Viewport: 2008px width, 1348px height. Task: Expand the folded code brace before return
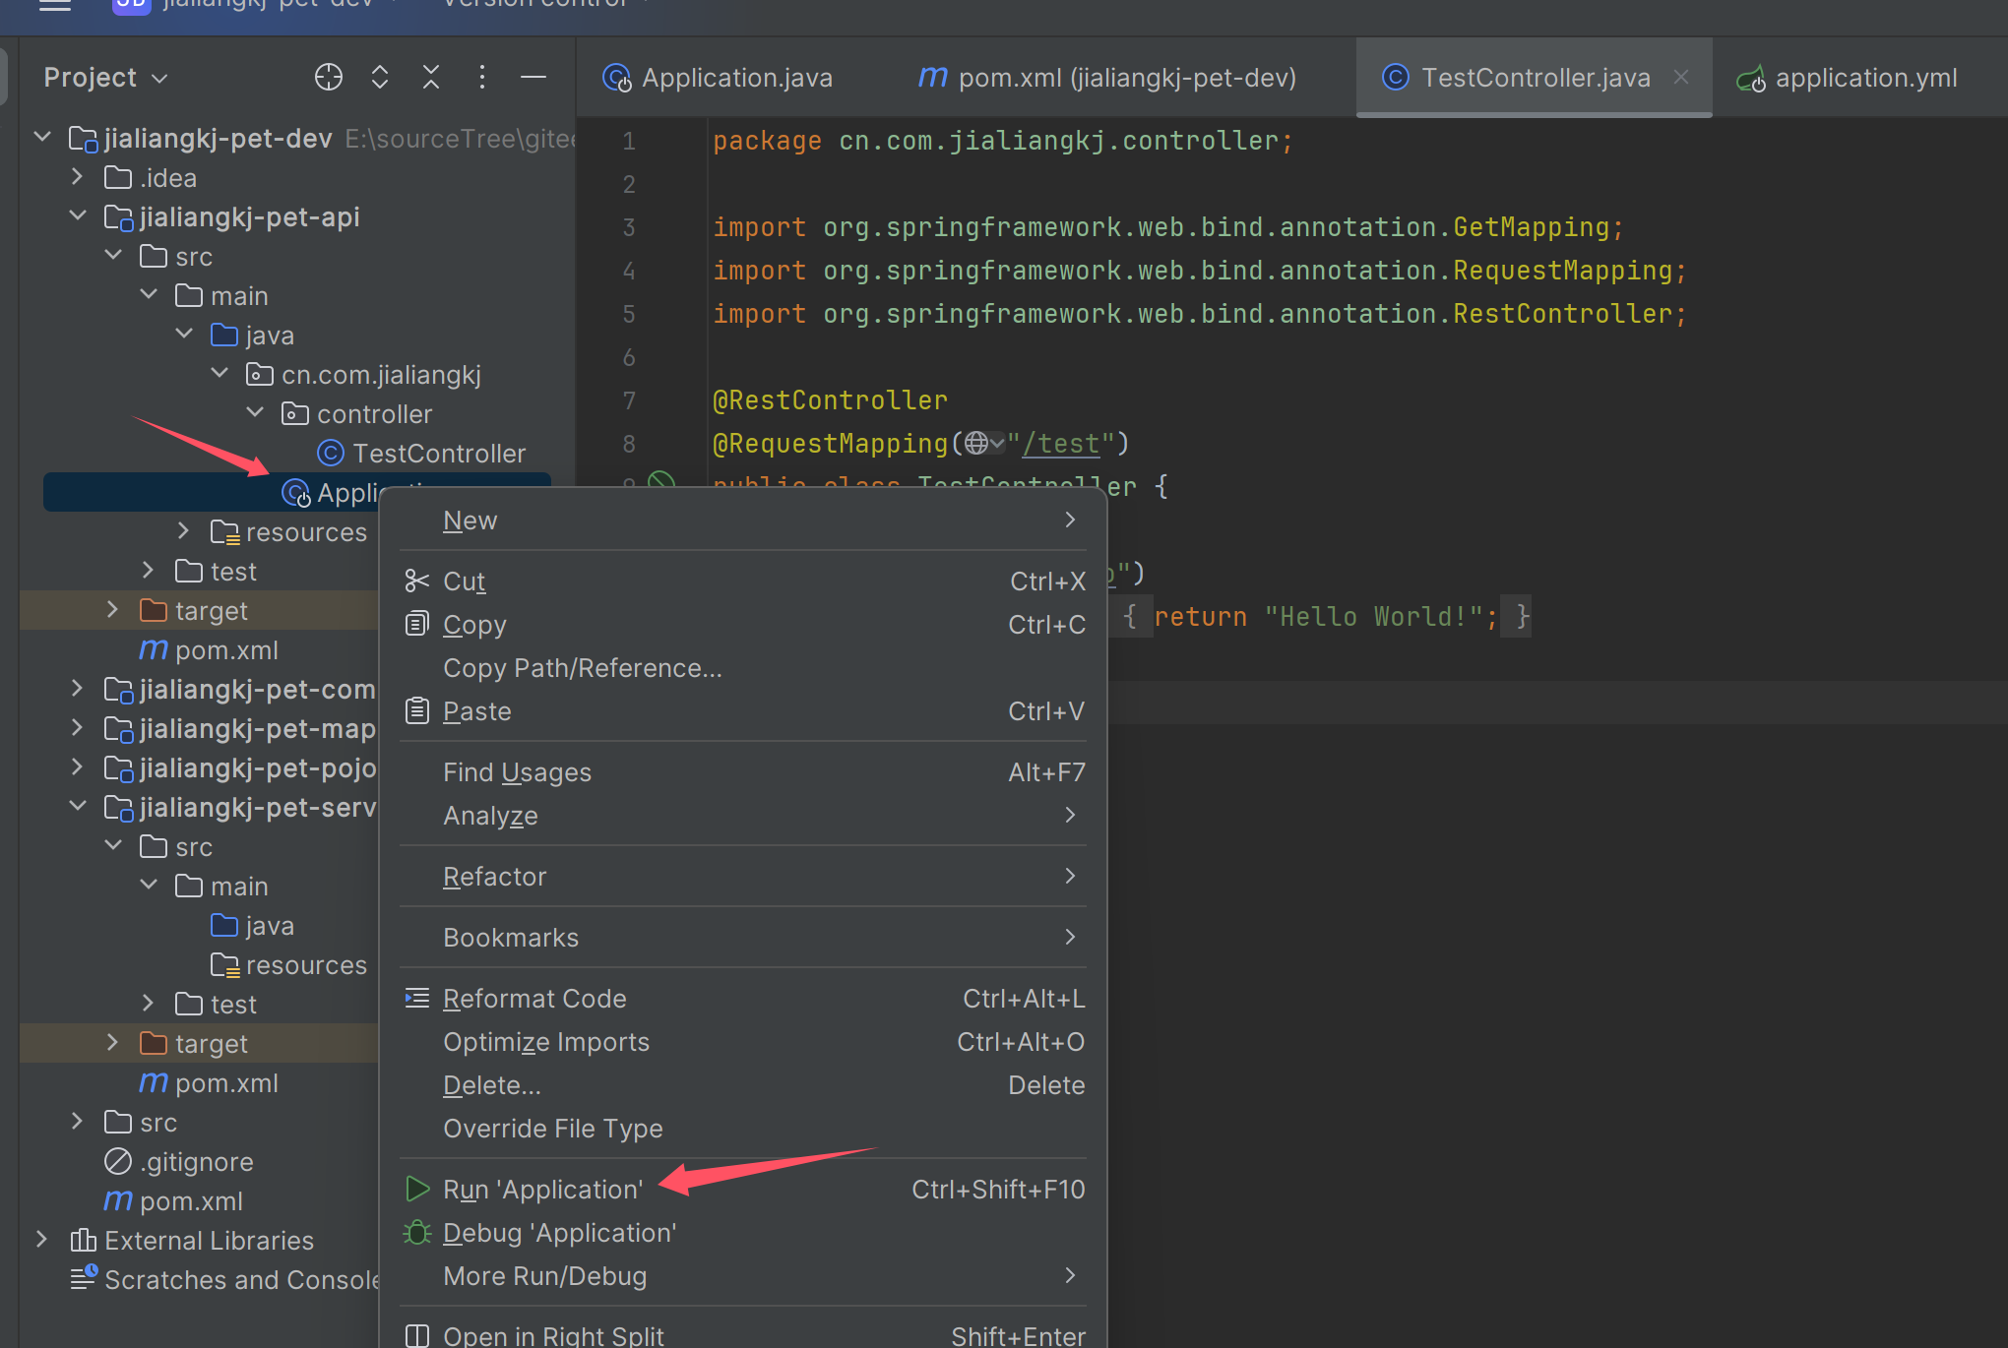click(1130, 616)
